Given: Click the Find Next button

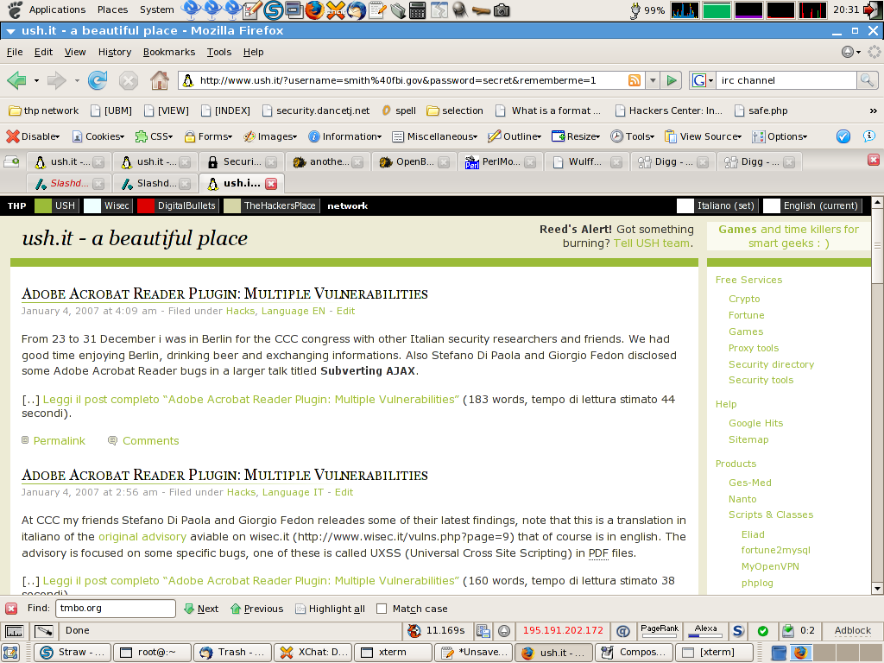Looking at the screenshot, I should pos(201,609).
